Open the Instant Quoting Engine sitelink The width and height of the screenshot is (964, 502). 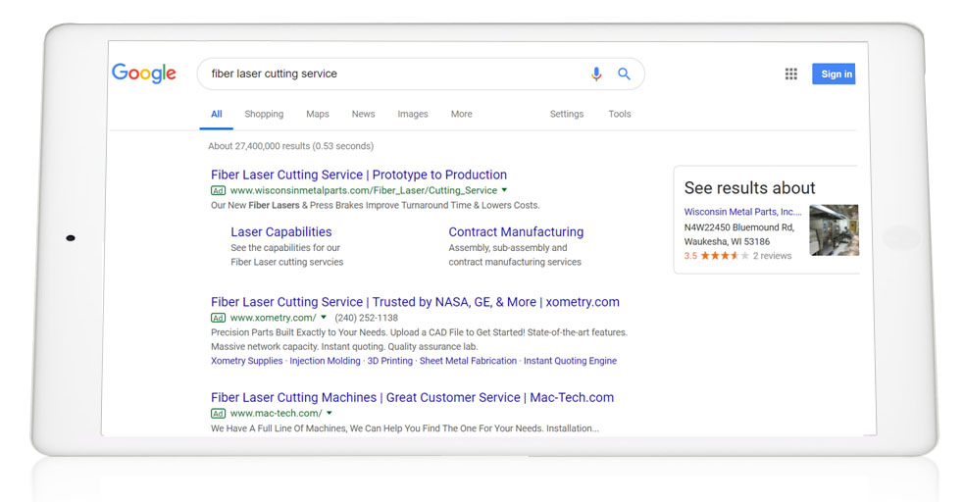point(570,361)
